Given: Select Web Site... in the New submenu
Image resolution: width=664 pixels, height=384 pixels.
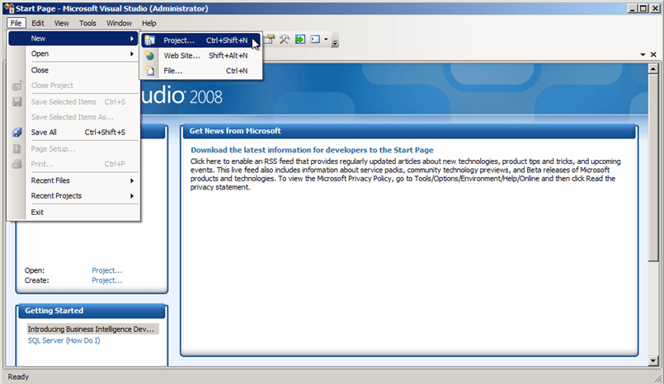Looking at the screenshot, I should coord(200,55).
